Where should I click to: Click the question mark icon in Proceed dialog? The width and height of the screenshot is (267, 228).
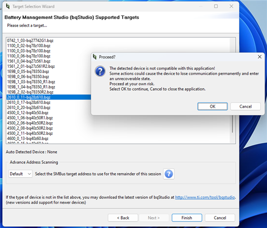(100, 71)
